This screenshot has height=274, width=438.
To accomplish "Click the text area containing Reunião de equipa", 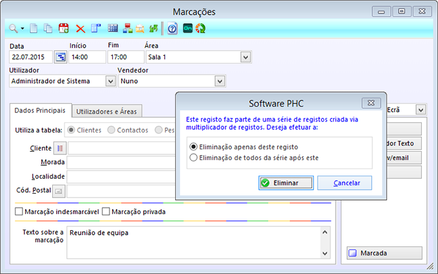I will tap(194, 242).
